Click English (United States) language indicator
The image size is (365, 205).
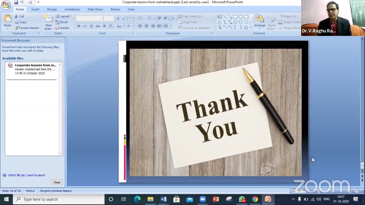click(56, 191)
